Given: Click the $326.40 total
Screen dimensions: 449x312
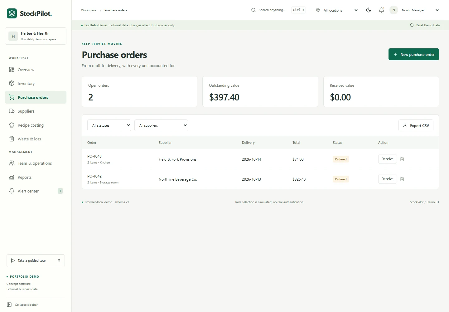Looking at the screenshot, I should (x=299, y=179).
